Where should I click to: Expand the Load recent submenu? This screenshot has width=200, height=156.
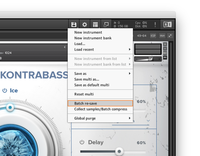click(x=100, y=49)
